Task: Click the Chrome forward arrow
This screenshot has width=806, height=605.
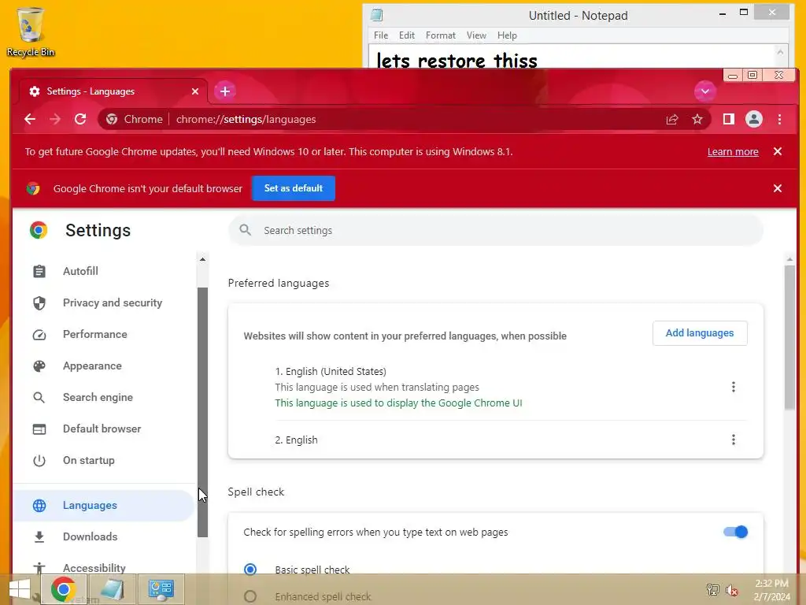Action: pos(55,120)
